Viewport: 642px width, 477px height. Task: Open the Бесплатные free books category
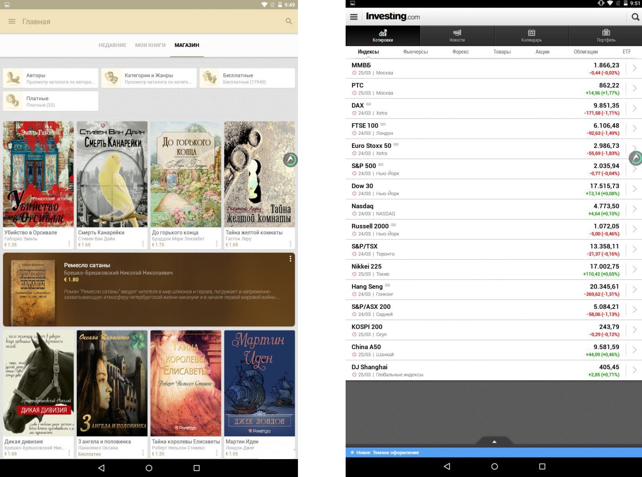tap(247, 78)
